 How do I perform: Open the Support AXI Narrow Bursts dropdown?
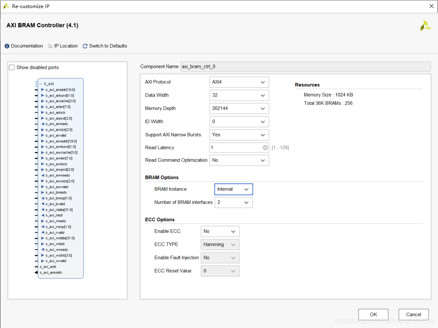pyautogui.click(x=239, y=135)
